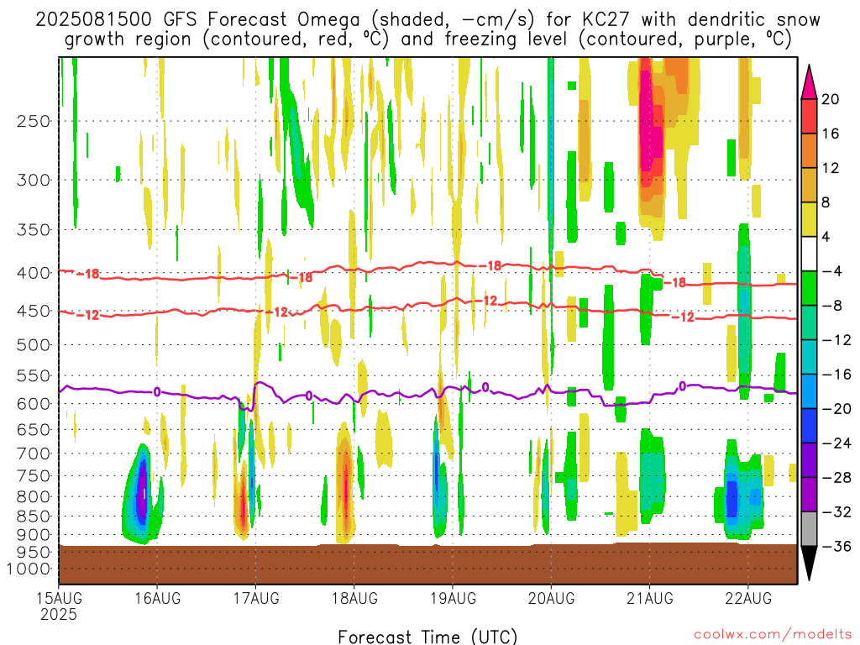Click the yellow colorbar swatch between 4 and 8

click(809, 219)
